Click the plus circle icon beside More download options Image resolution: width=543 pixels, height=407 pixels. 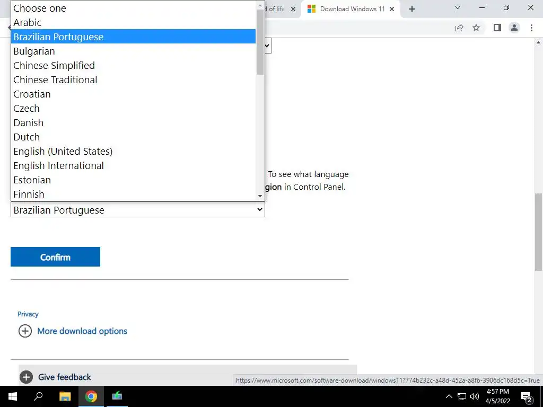click(25, 331)
